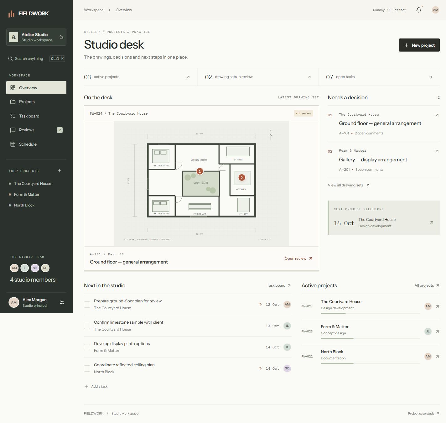Open The Courtyard House active project arrow

click(438, 306)
